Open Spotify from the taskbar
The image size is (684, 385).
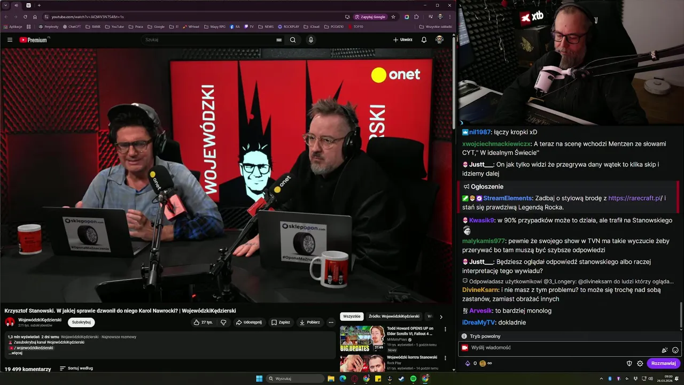[413, 379]
